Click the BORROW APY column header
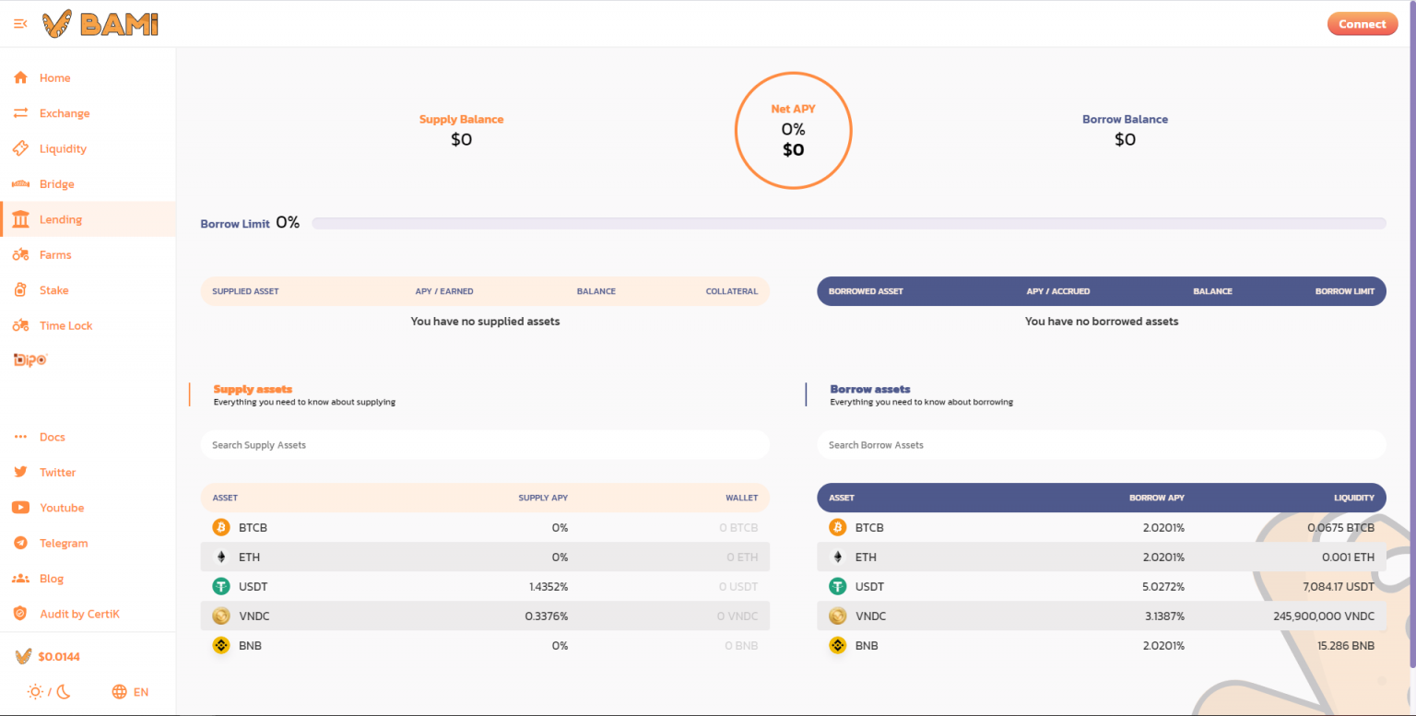1416x716 pixels. [1157, 498]
